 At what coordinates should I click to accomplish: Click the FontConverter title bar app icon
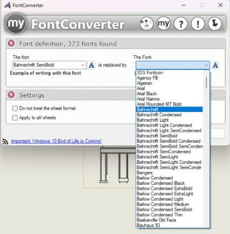pos(8,5)
